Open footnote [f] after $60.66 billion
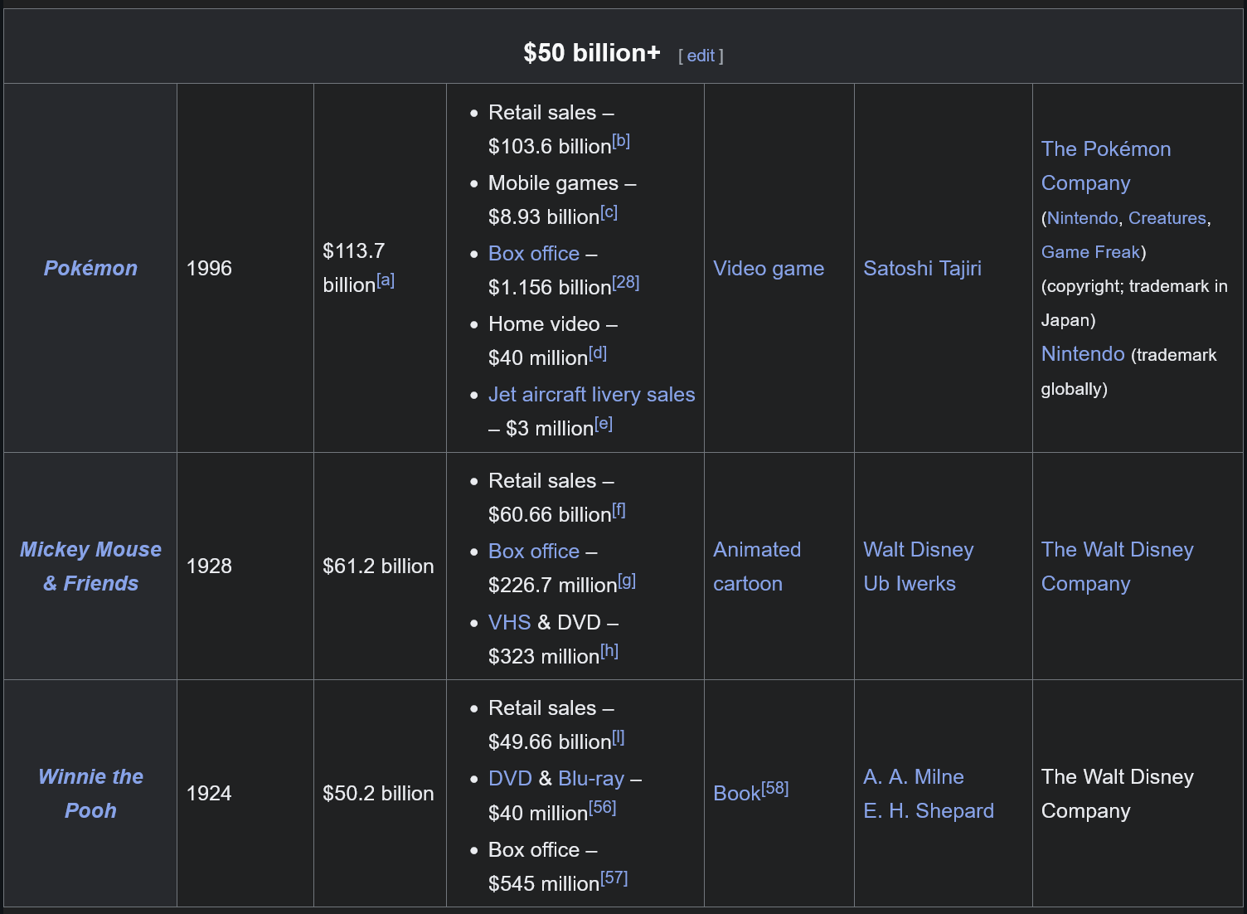The image size is (1247, 914). [x=619, y=510]
